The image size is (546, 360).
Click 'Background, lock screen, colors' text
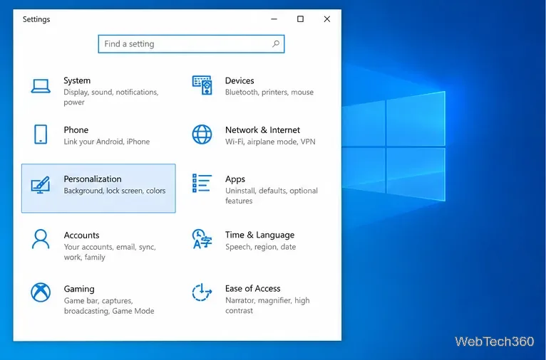[x=115, y=191]
